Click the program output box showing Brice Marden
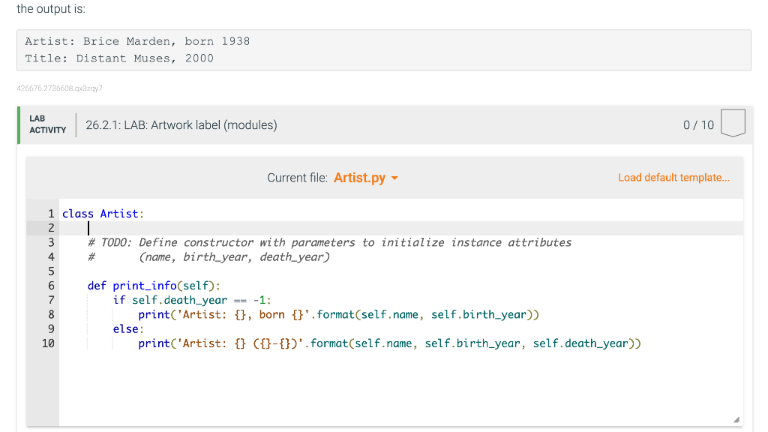The width and height of the screenshot is (768, 432). click(384, 50)
